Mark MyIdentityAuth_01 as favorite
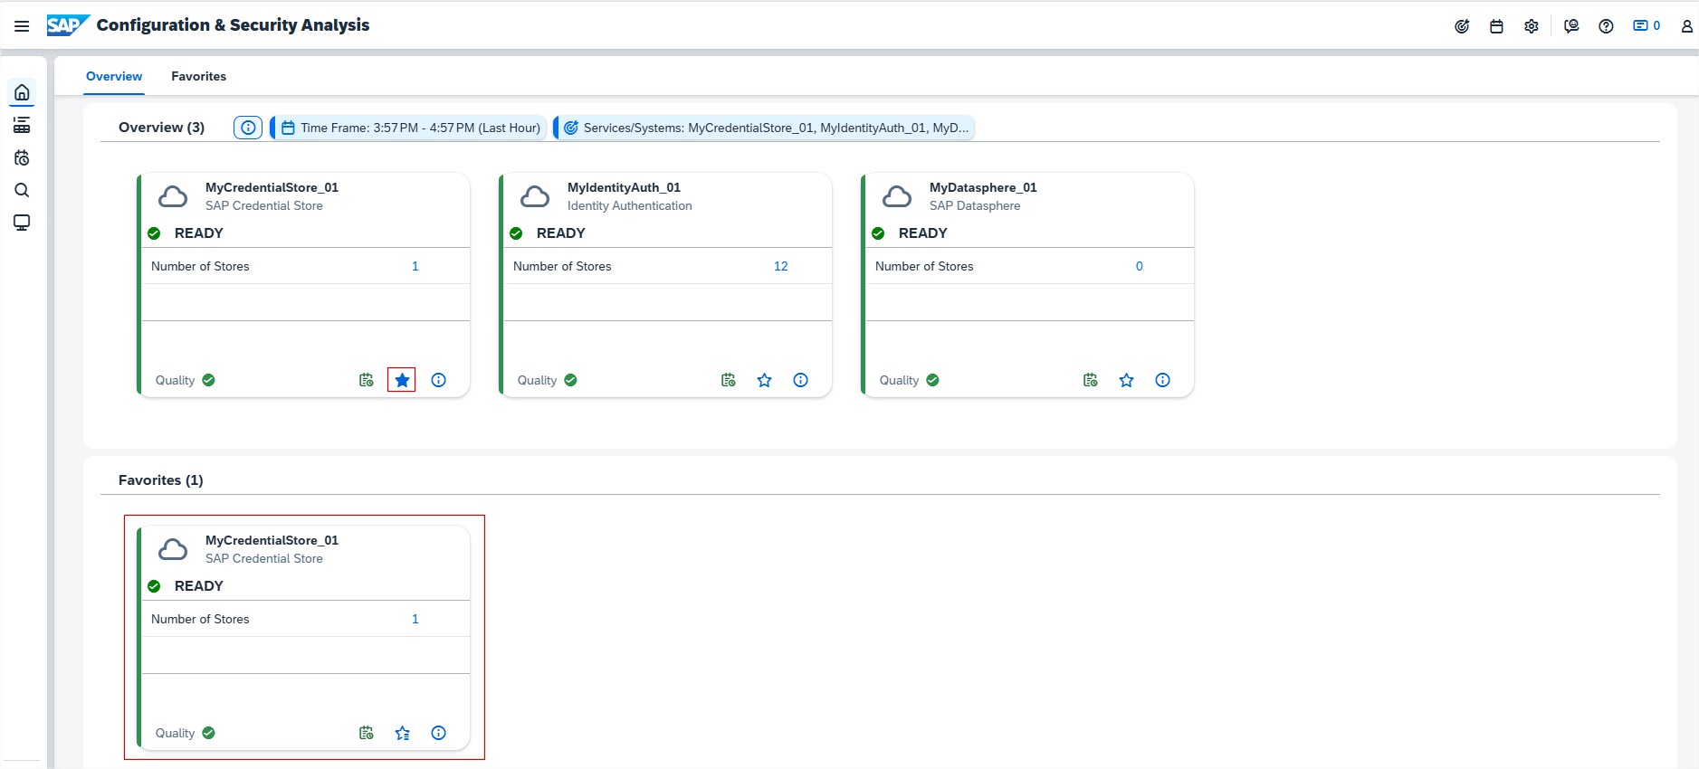Viewport: 1699px width, 769px height. tap(764, 380)
